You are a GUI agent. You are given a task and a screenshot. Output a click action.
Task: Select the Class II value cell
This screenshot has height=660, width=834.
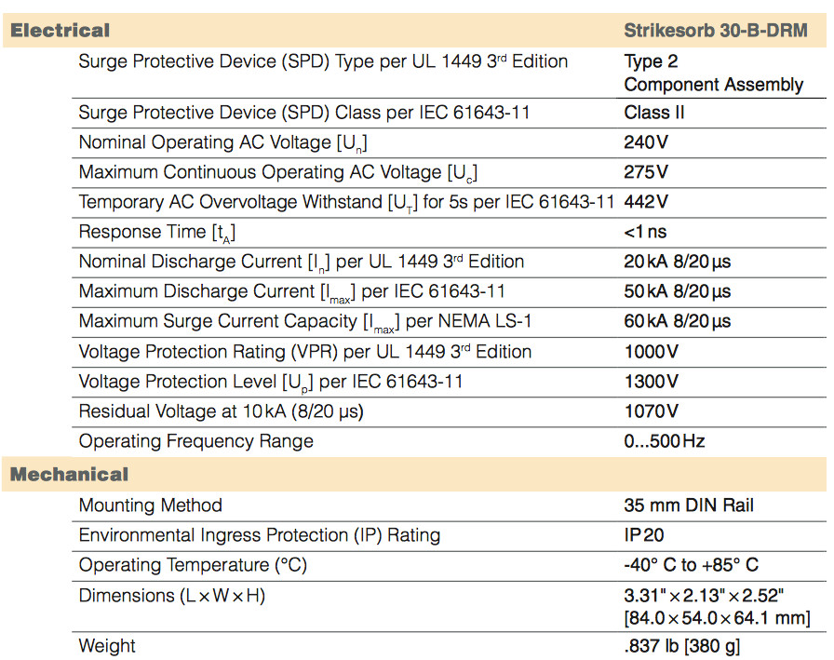(x=654, y=114)
